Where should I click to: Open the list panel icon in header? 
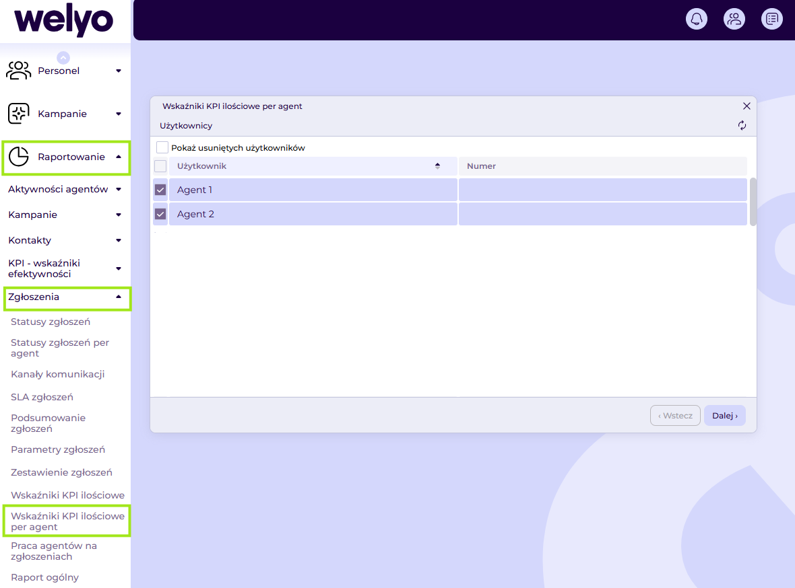pyautogui.click(x=771, y=20)
